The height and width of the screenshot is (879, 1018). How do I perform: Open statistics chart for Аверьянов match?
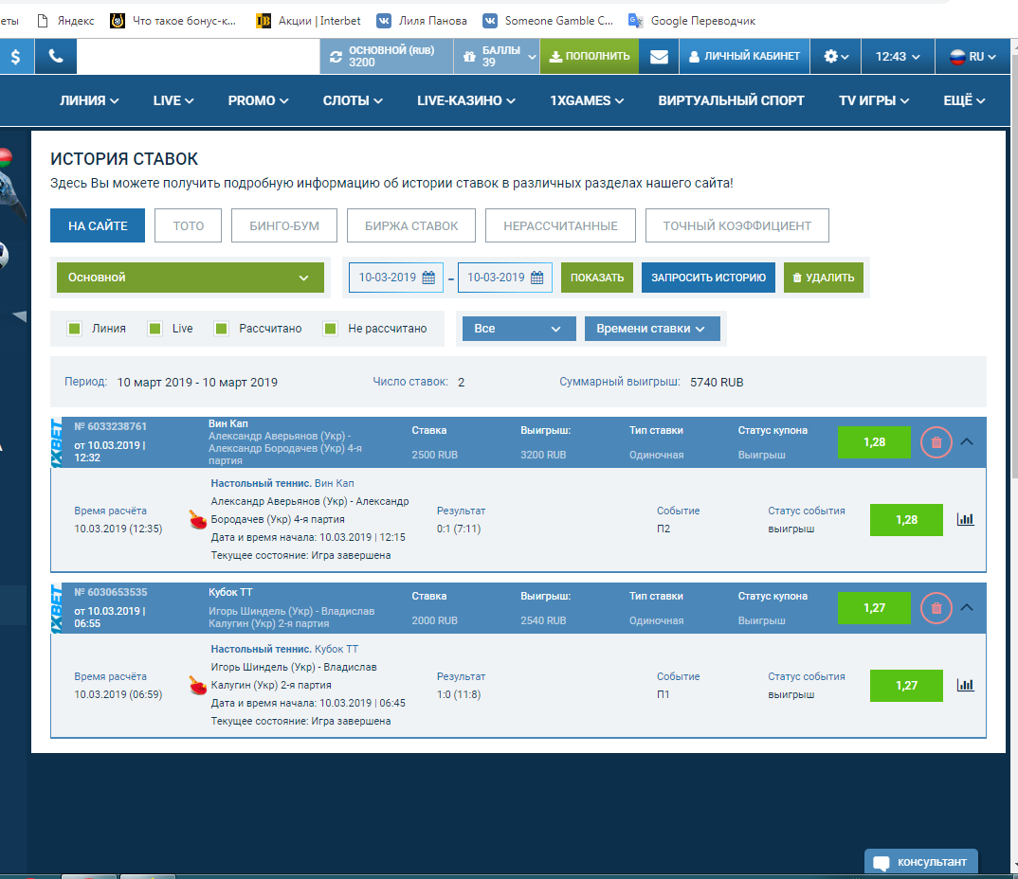click(x=966, y=519)
